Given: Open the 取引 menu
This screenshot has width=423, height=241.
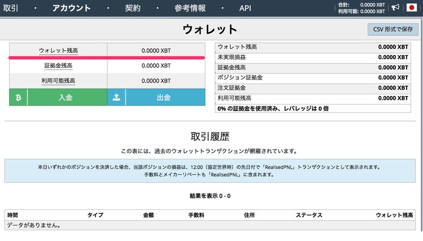Looking at the screenshot, I should tap(11, 8).
